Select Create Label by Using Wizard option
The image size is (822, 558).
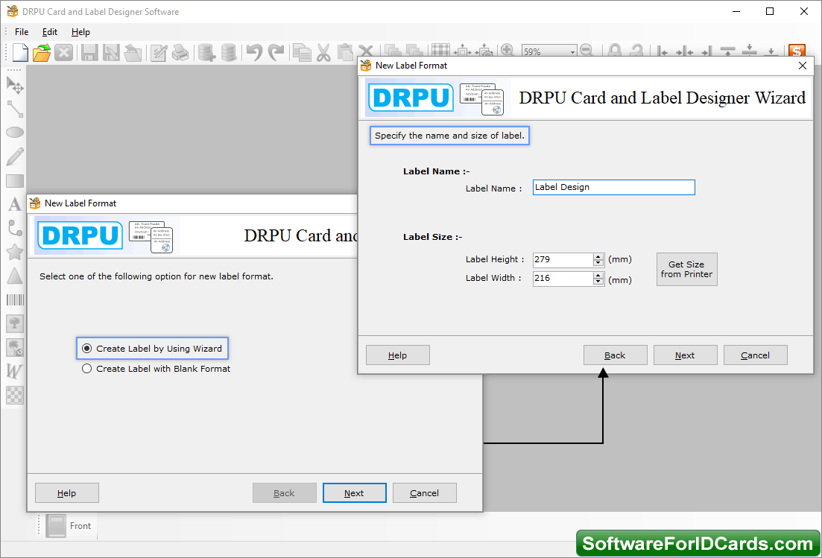[153, 349]
